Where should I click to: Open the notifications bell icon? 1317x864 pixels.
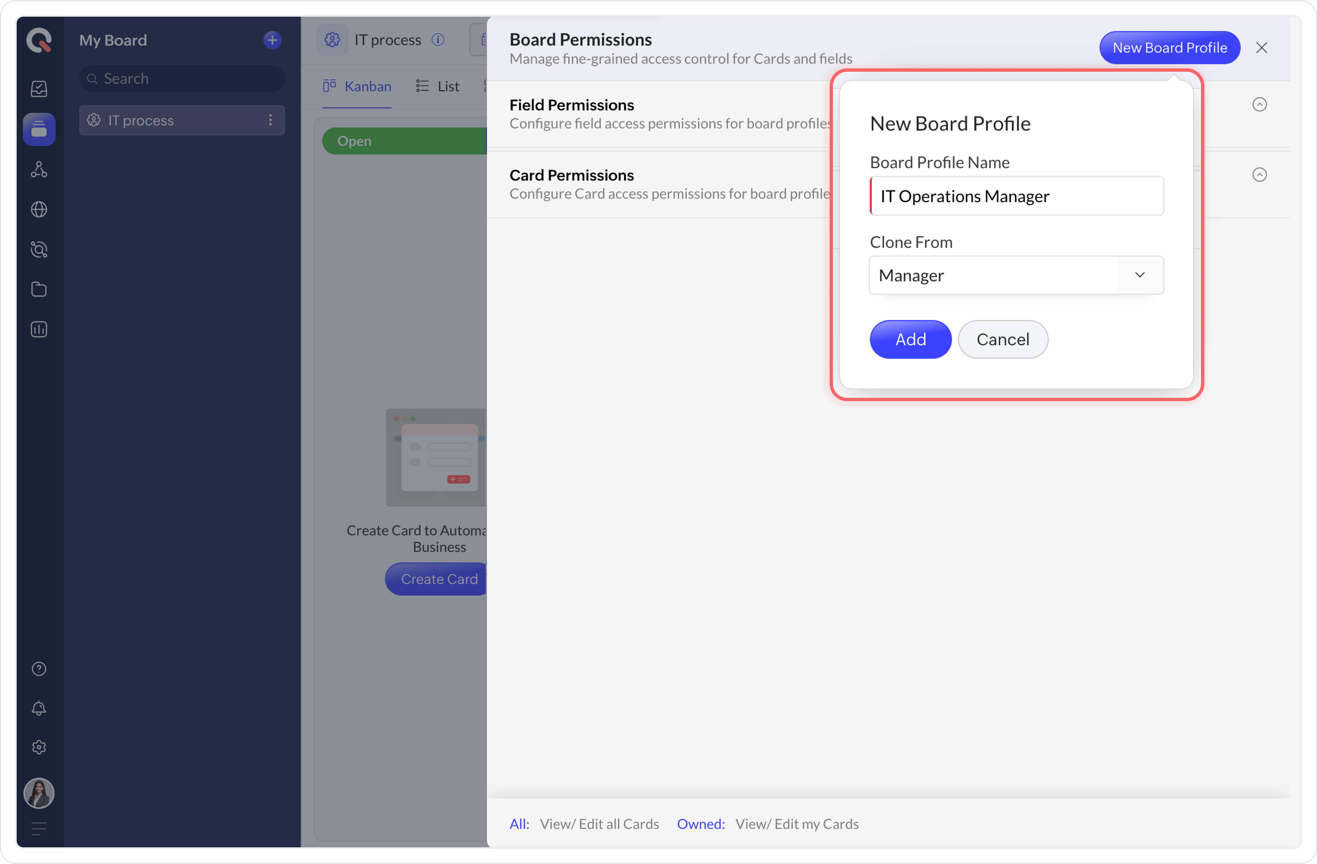click(39, 708)
